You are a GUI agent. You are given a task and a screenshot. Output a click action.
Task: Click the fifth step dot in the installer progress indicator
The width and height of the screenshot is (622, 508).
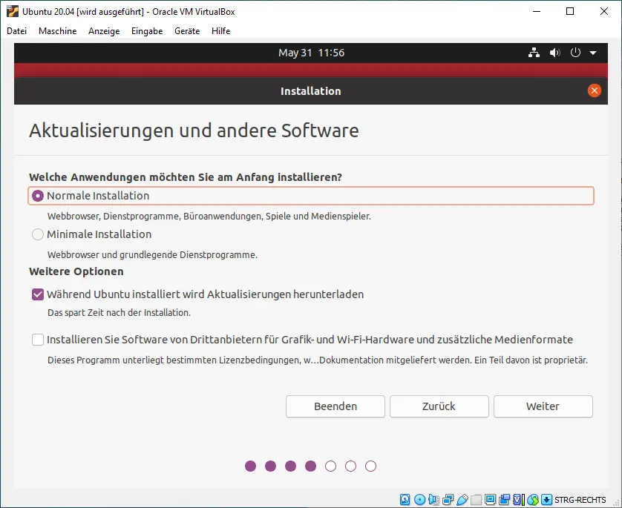pyautogui.click(x=330, y=466)
